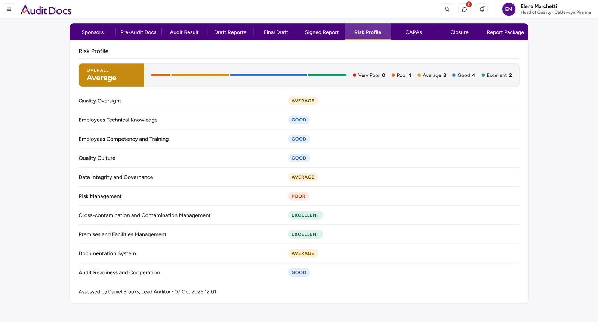Click the AuditDocs logo
This screenshot has width=598, height=322.
(x=46, y=10)
